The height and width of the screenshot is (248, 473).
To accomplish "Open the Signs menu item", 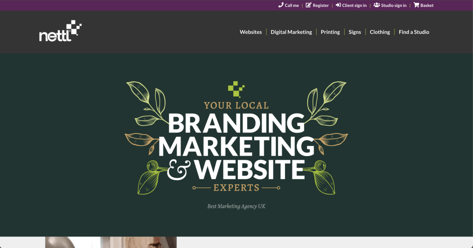I will click(355, 32).
